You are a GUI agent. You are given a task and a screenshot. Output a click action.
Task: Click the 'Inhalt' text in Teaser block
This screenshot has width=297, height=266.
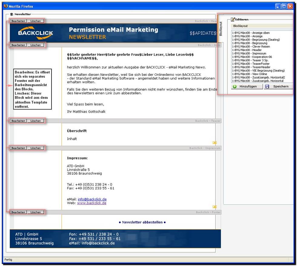click(x=72, y=139)
